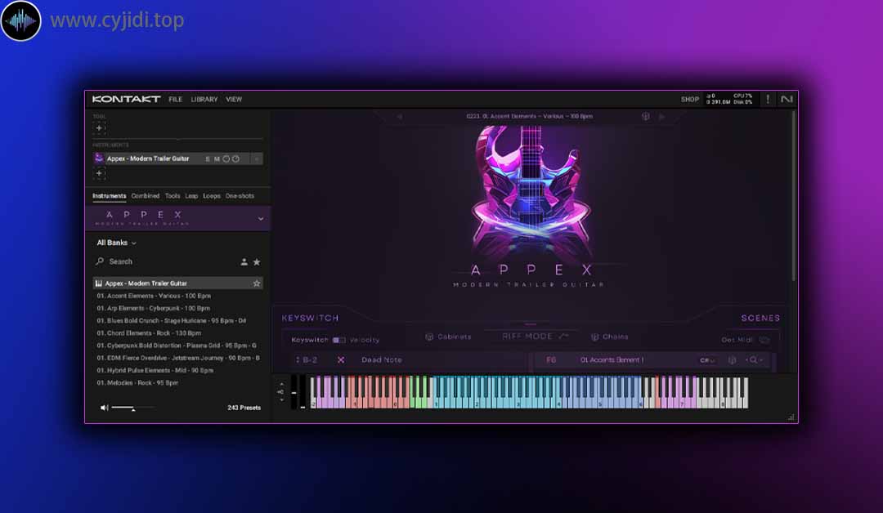Adjust the preset preview volume slider

[x=132, y=408]
